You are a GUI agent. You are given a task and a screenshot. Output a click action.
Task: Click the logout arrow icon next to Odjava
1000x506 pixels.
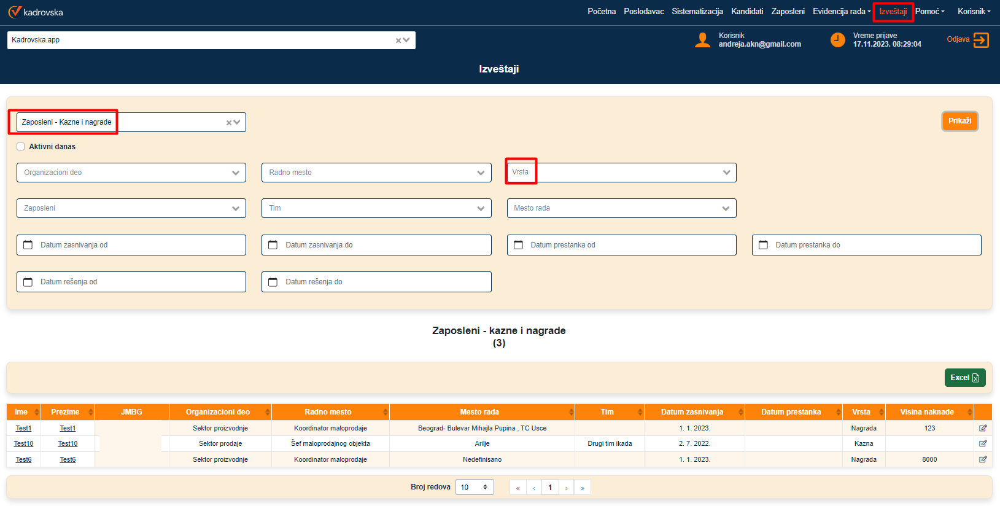[981, 40]
